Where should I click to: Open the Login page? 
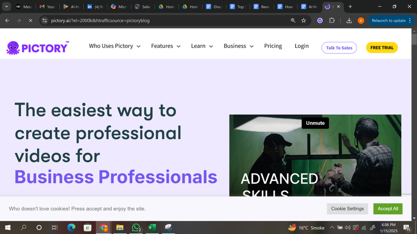pyautogui.click(x=301, y=46)
